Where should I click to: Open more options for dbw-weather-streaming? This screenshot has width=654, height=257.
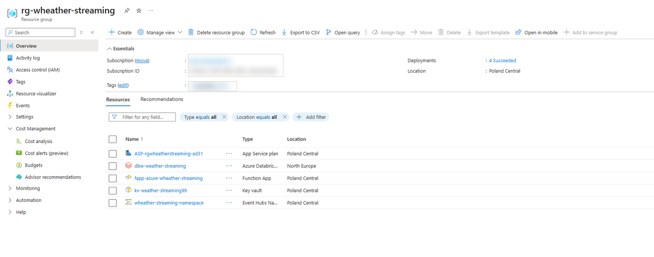pyautogui.click(x=229, y=166)
